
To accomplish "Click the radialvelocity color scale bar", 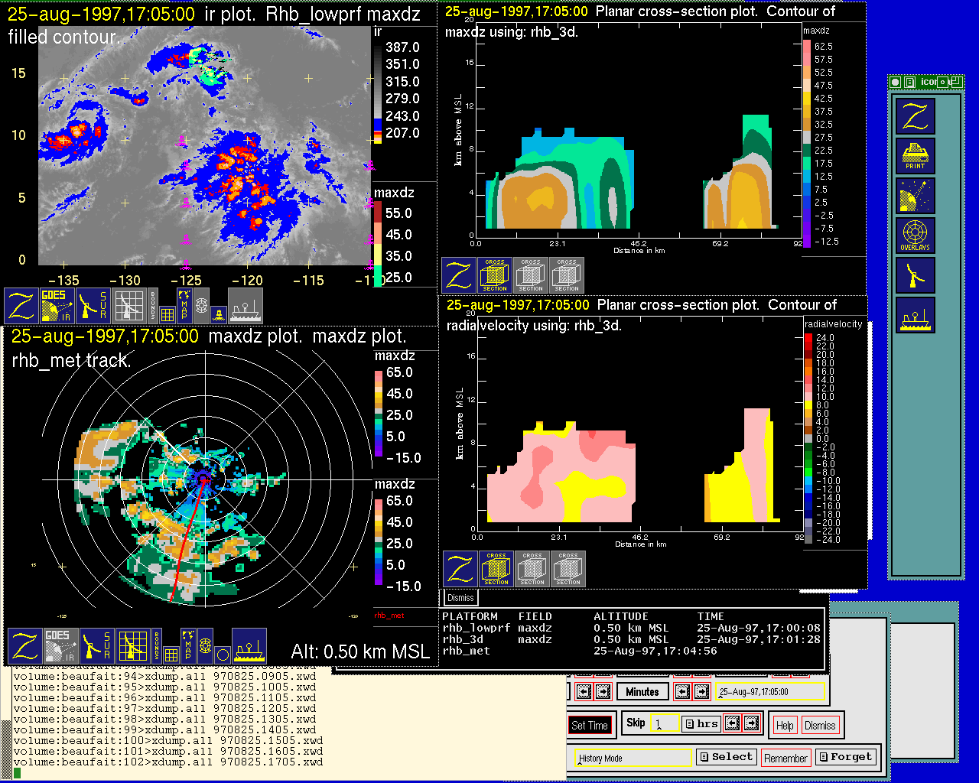I will click(808, 438).
